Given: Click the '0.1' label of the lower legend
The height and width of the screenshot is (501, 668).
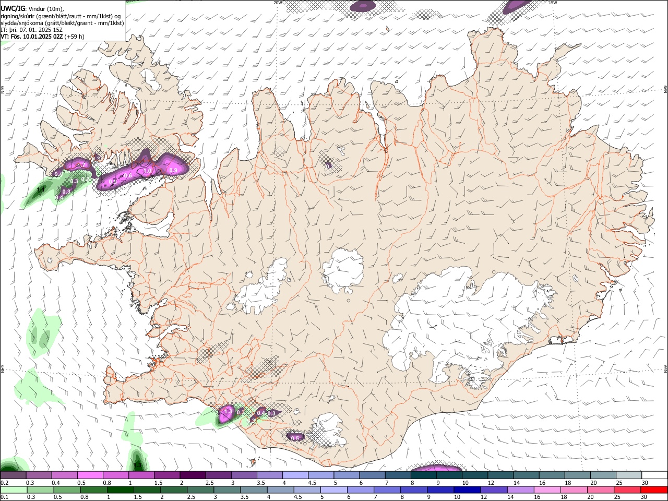Looking at the screenshot, I should point(4,497).
